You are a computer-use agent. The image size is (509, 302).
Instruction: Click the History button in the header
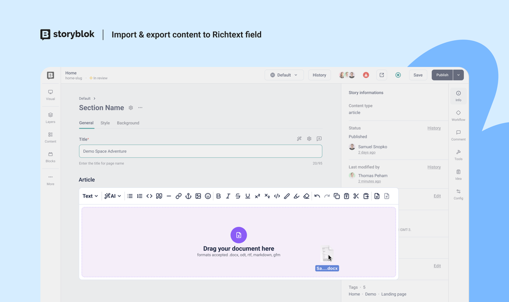(319, 75)
